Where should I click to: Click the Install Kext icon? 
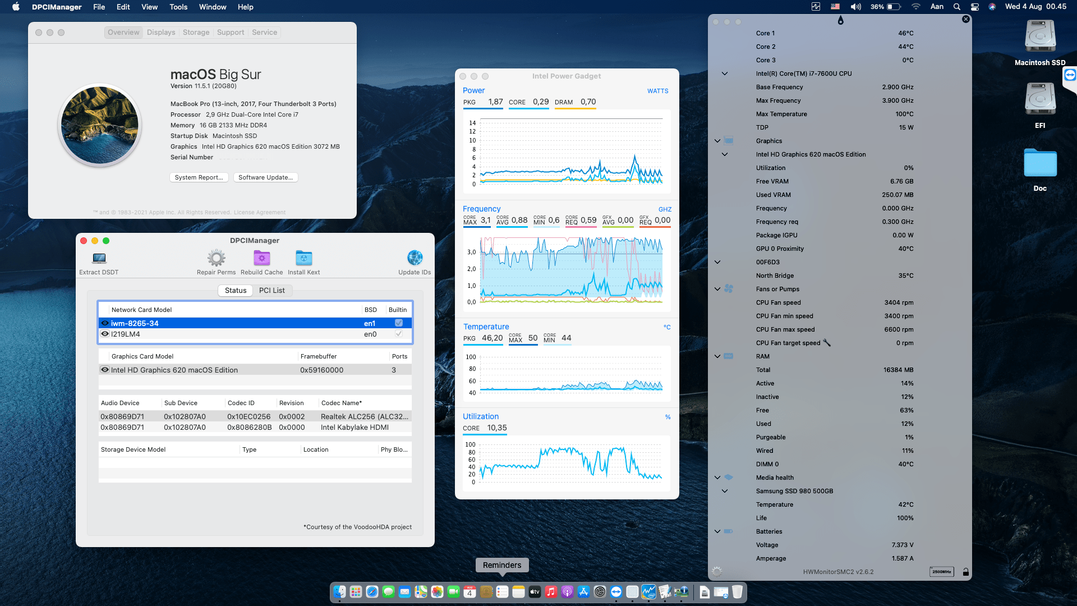coord(303,258)
